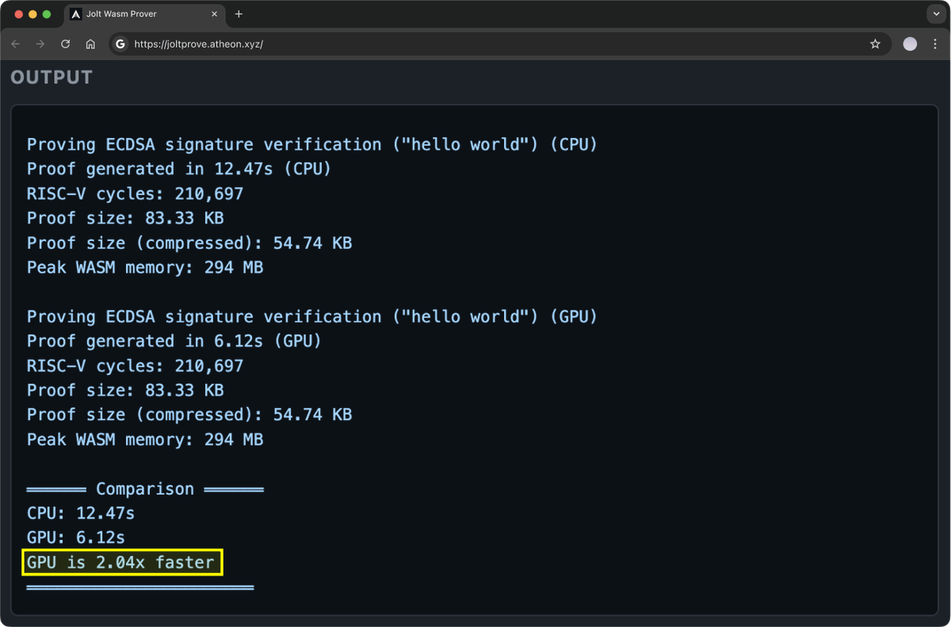Image resolution: width=951 pixels, height=627 pixels.
Task: Click the 'GPU: 6.12s' comparison line
Action: click(76, 538)
